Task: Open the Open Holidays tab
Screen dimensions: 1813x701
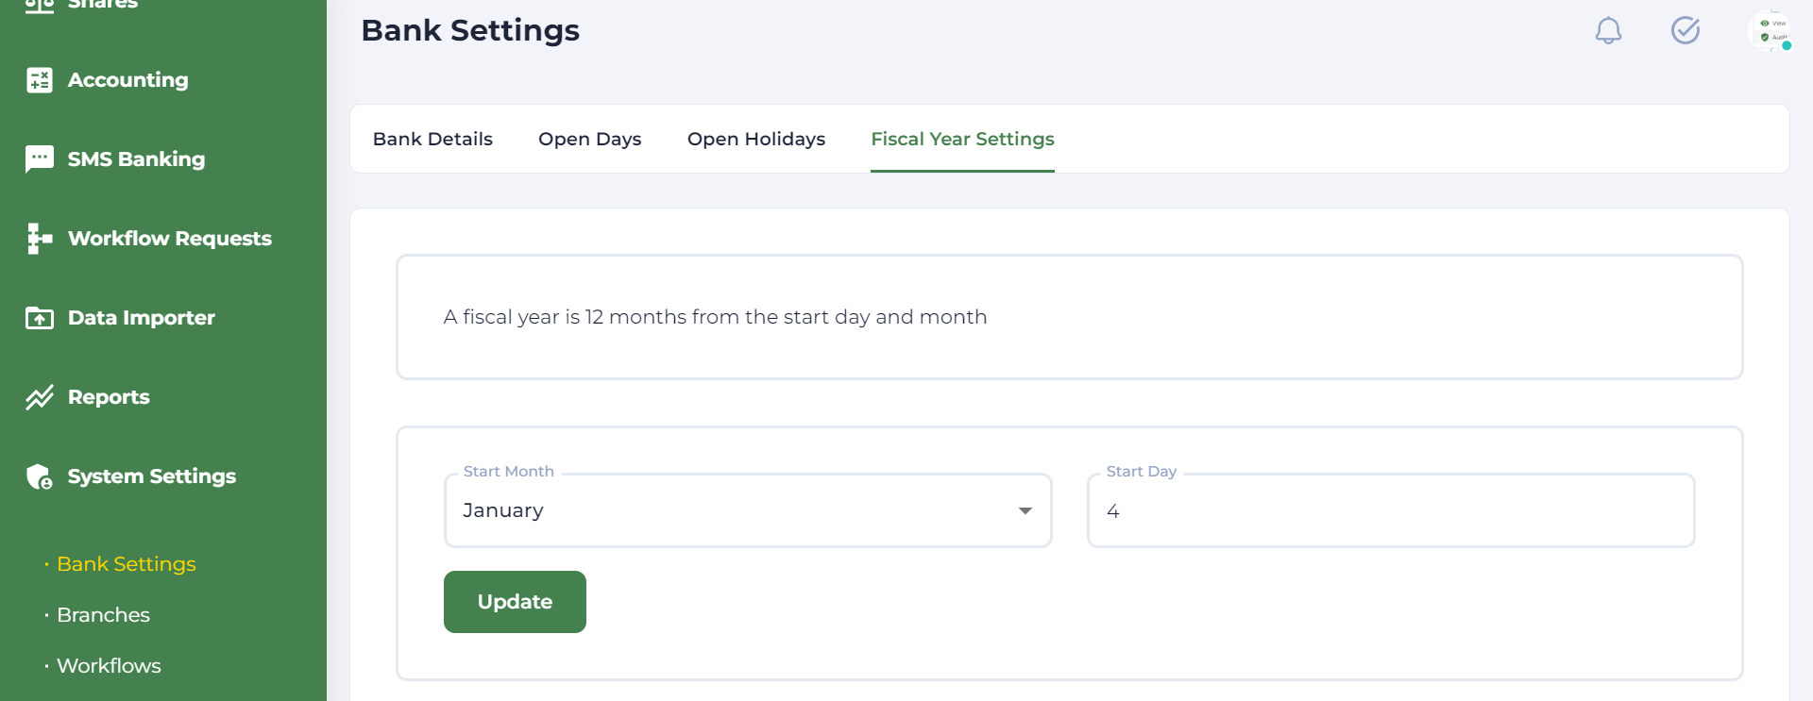Action: (x=755, y=139)
